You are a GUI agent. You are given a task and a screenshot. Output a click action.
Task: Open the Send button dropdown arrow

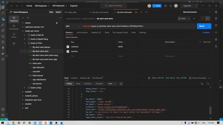[x=209, y=26]
